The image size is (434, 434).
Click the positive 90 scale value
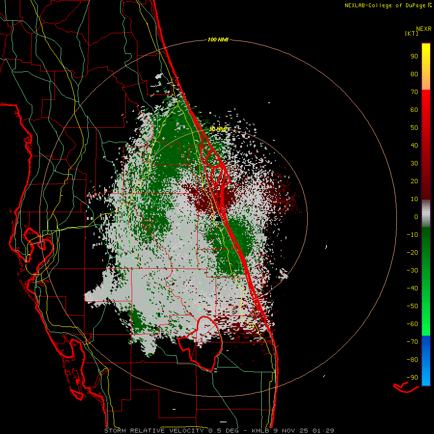click(414, 56)
